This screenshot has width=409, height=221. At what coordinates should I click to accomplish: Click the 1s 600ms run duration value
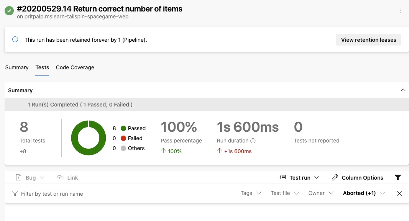248,127
